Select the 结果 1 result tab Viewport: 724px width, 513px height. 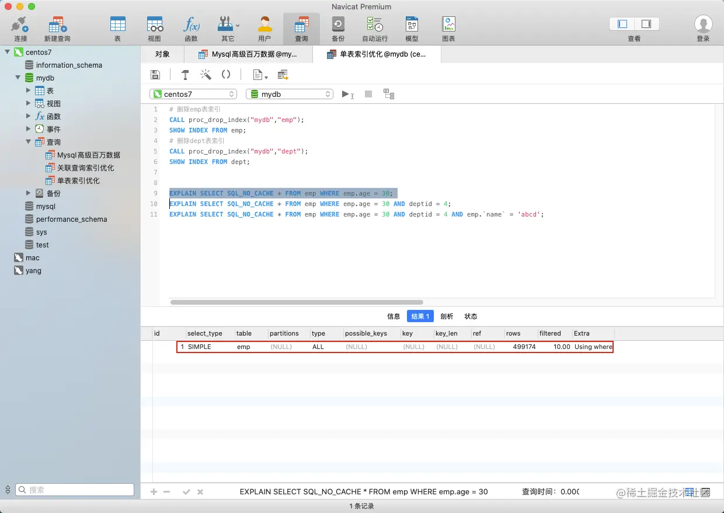click(x=420, y=316)
